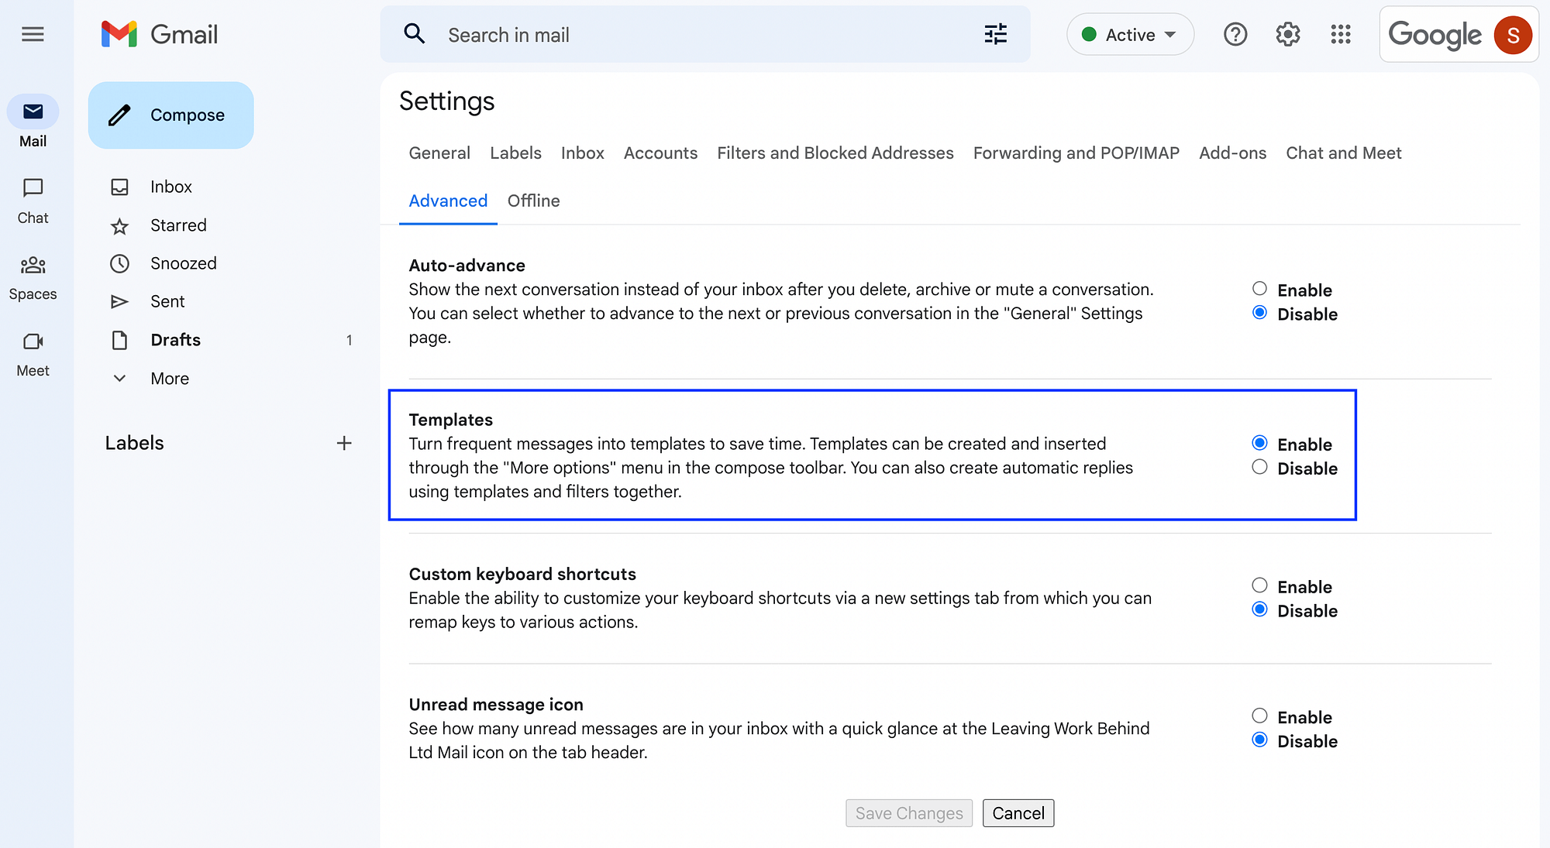Enable the Templates setting
The width and height of the screenshot is (1550, 848).
(1259, 443)
